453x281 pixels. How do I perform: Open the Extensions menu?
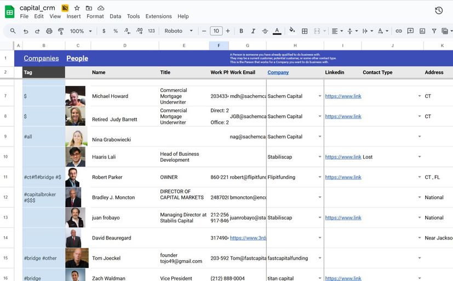point(159,16)
